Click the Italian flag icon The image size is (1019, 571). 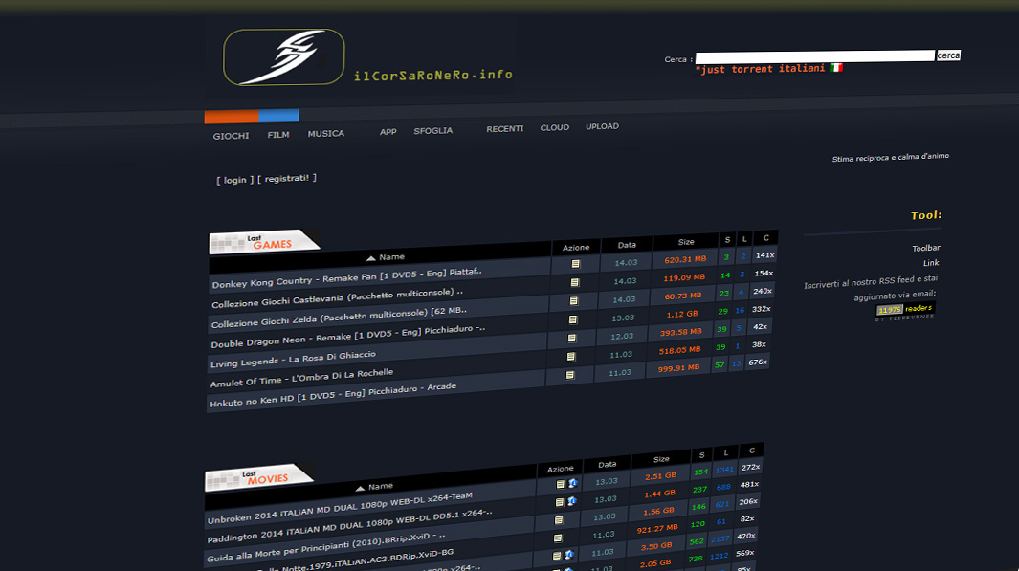coord(836,68)
